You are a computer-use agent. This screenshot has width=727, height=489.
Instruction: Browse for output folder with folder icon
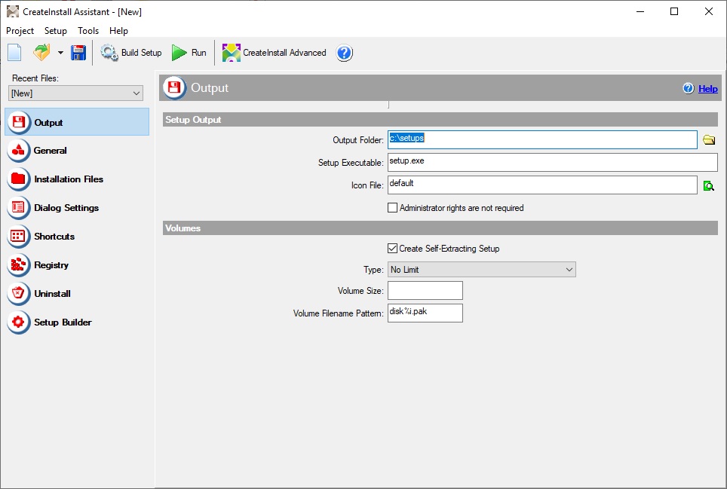[x=708, y=140]
